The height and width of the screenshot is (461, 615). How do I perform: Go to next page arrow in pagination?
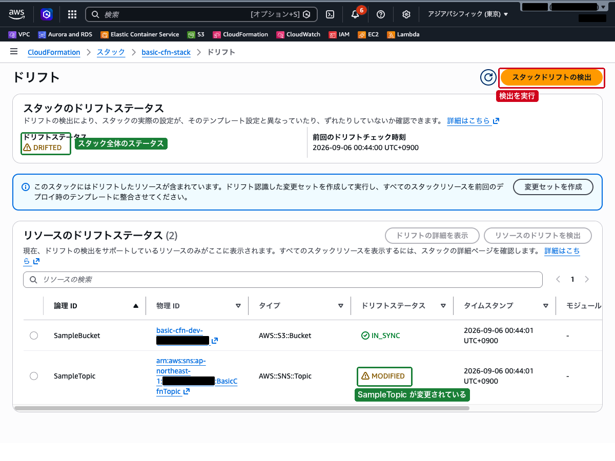coord(587,279)
